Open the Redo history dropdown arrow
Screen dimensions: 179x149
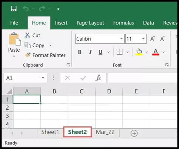[50, 8]
